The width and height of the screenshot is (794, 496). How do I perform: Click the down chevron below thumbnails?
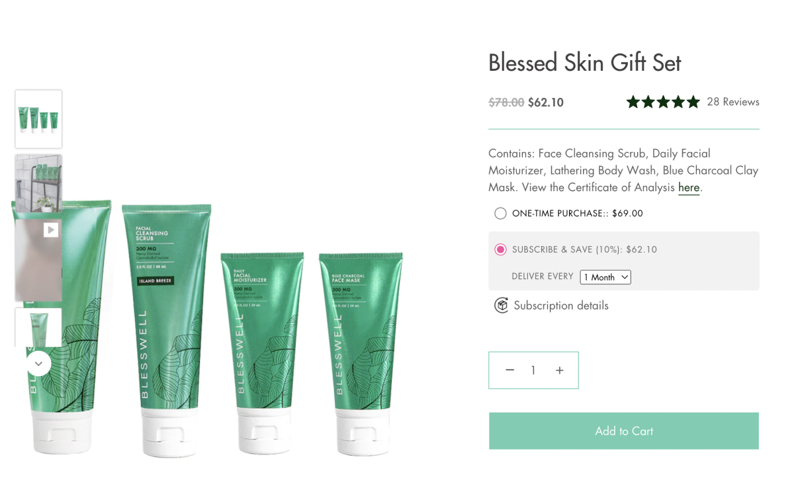(x=38, y=363)
